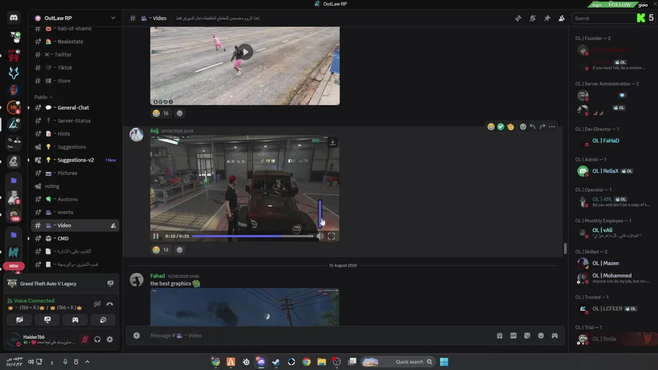Toggle noise suppression in voice panel
This screenshot has width=658, height=370.
[x=97, y=304]
